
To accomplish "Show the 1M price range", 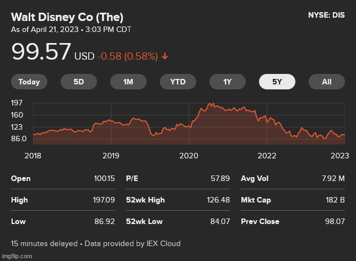I will point(128,82).
